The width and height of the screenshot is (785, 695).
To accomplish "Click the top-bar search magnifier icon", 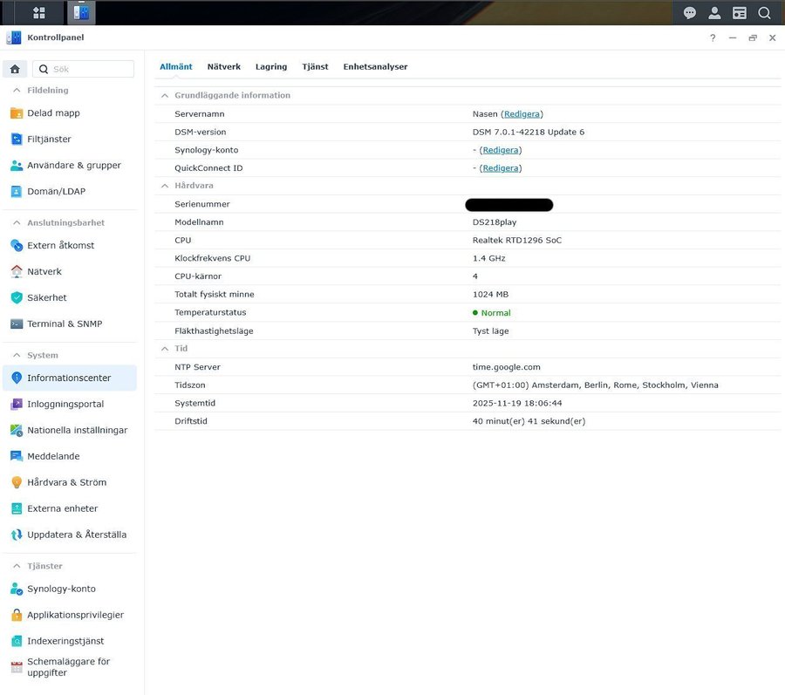I will click(x=764, y=13).
